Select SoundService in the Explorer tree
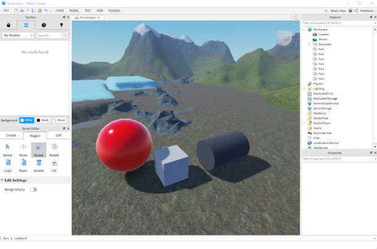Viewport: 377px width, 249px height. (322, 133)
